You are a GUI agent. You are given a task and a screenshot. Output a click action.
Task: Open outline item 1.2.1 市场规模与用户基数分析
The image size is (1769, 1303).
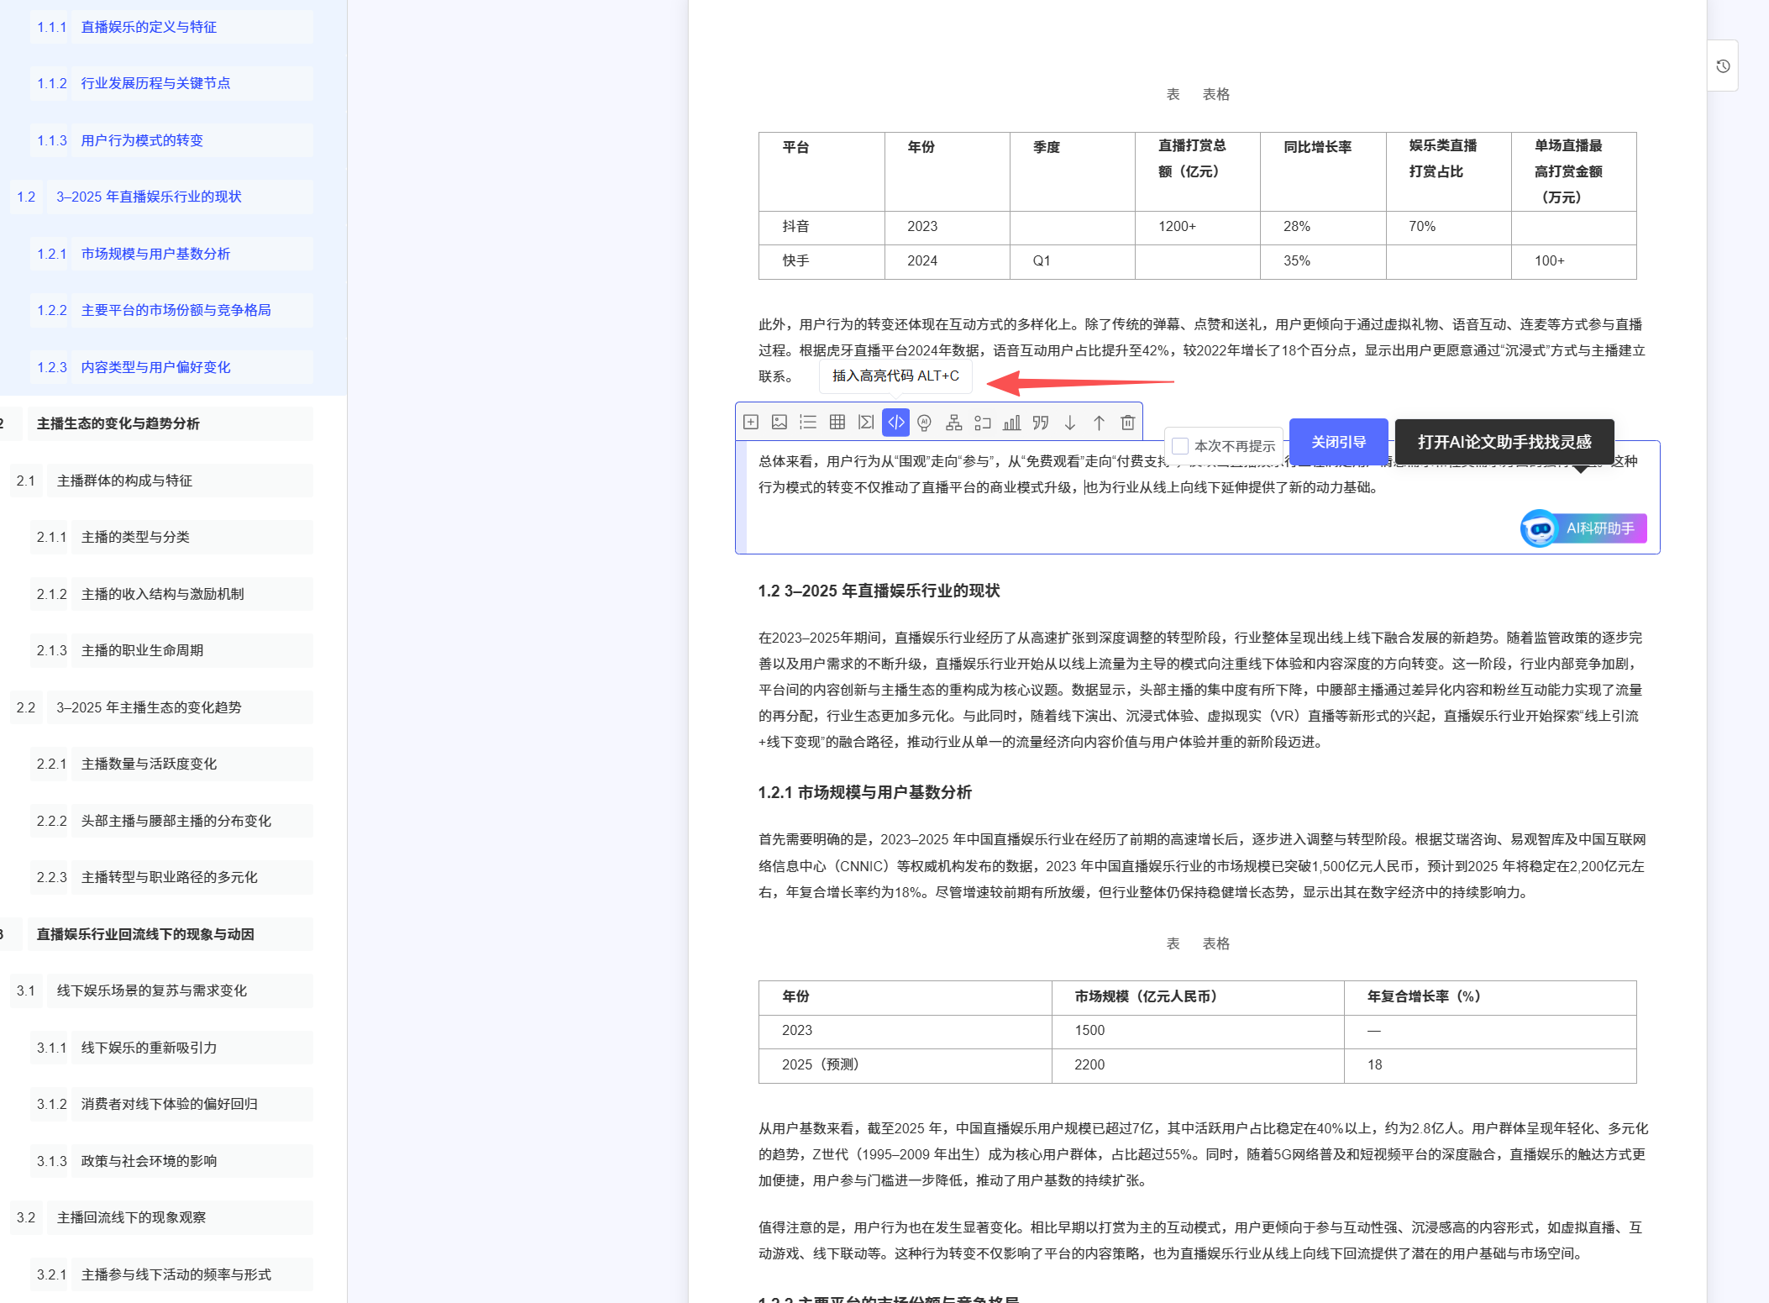pos(155,254)
